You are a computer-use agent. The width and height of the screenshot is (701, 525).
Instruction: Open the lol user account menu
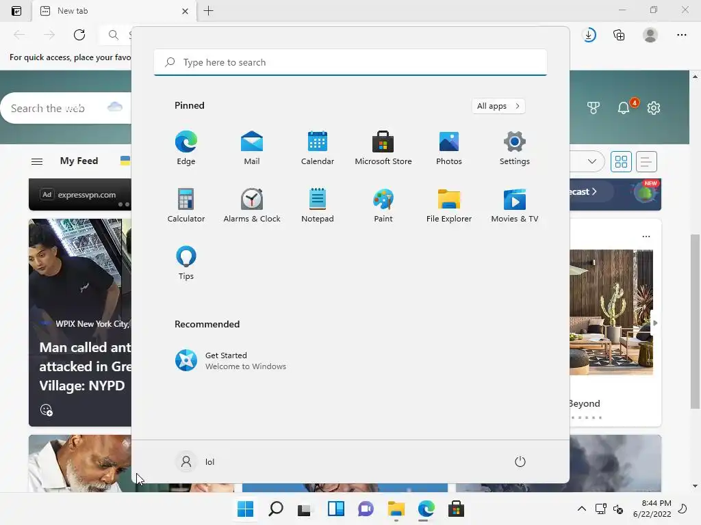[x=195, y=461]
